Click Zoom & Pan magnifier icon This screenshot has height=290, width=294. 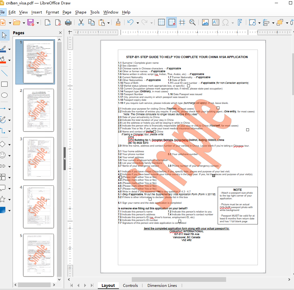pyautogui.click(x=192, y=23)
